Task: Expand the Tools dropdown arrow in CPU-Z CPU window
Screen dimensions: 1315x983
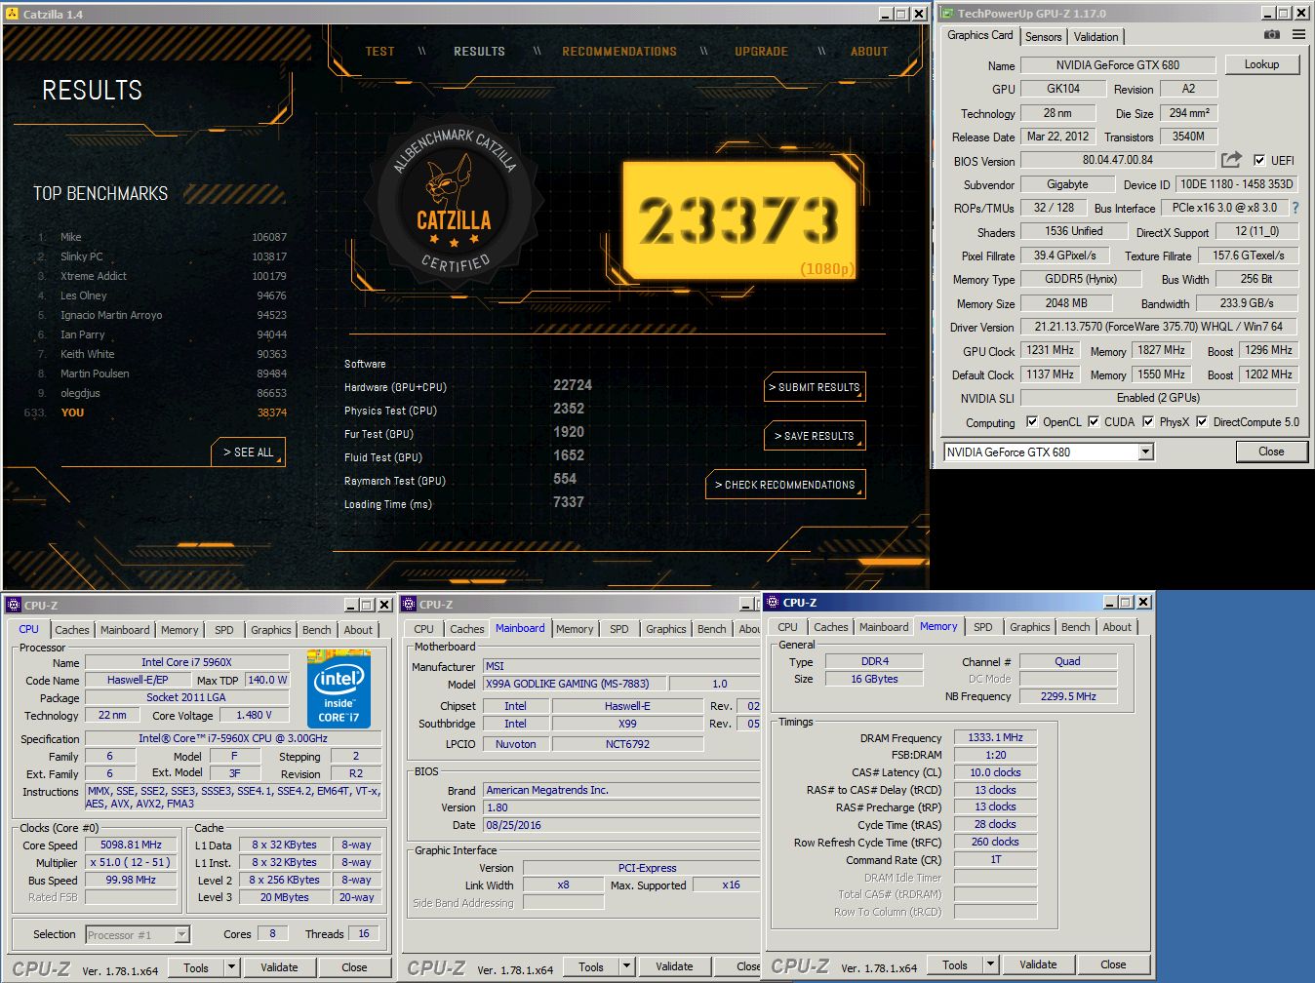Action: click(231, 967)
